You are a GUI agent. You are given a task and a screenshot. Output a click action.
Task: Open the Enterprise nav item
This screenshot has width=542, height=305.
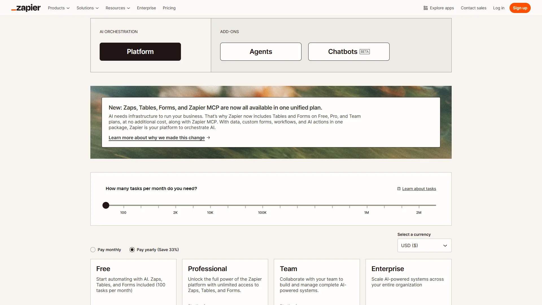146,8
